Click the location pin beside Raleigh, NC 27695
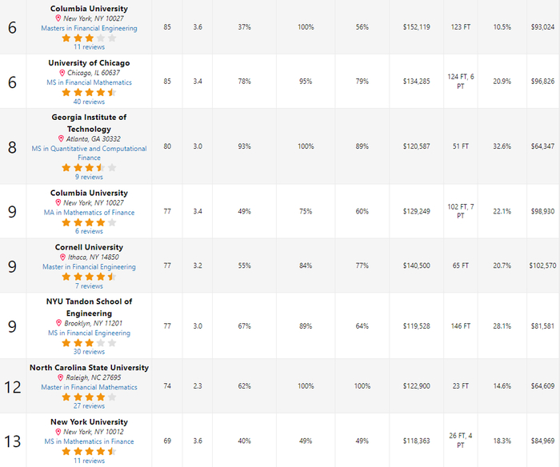 point(60,377)
